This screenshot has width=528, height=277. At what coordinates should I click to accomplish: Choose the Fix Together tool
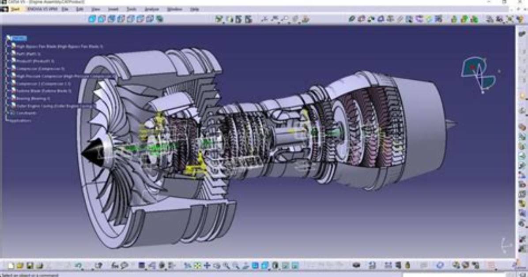click(400, 19)
